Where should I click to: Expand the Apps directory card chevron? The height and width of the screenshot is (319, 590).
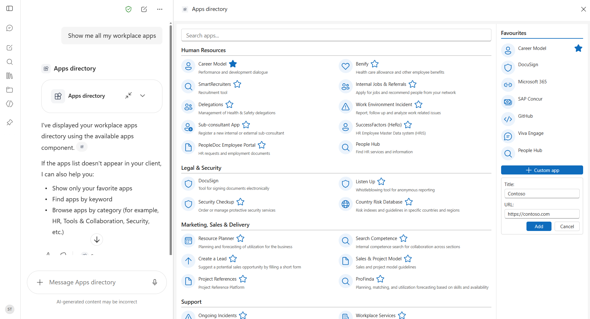click(x=143, y=96)
